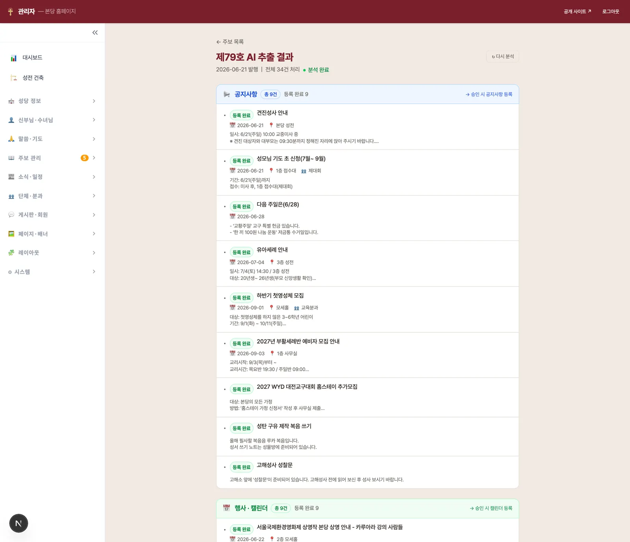Click the 시스템 gear icon
This screenshot has height=542, width=630.
tap(10, 272)
